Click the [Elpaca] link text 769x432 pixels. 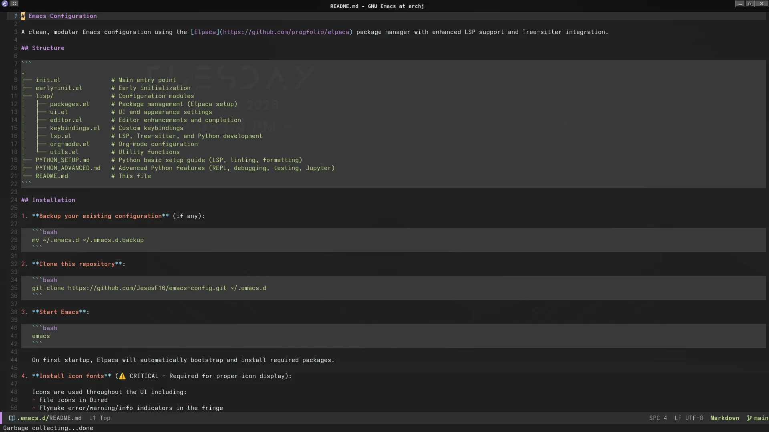(x=205, y=32)
